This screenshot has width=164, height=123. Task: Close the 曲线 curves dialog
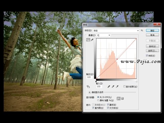(157, 24)
